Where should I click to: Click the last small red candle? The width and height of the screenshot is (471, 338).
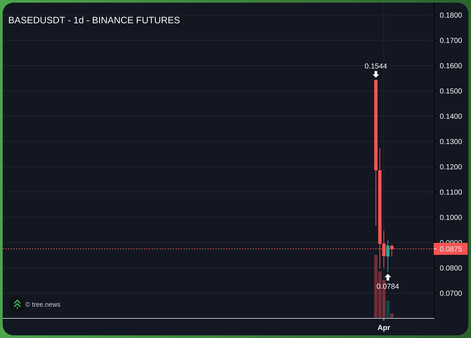click(x=392, y=248)
